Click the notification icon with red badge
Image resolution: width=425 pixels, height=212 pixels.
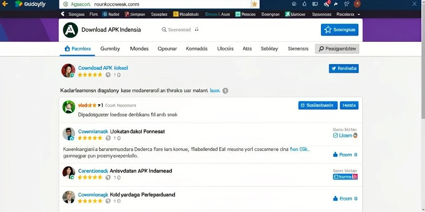326,4
